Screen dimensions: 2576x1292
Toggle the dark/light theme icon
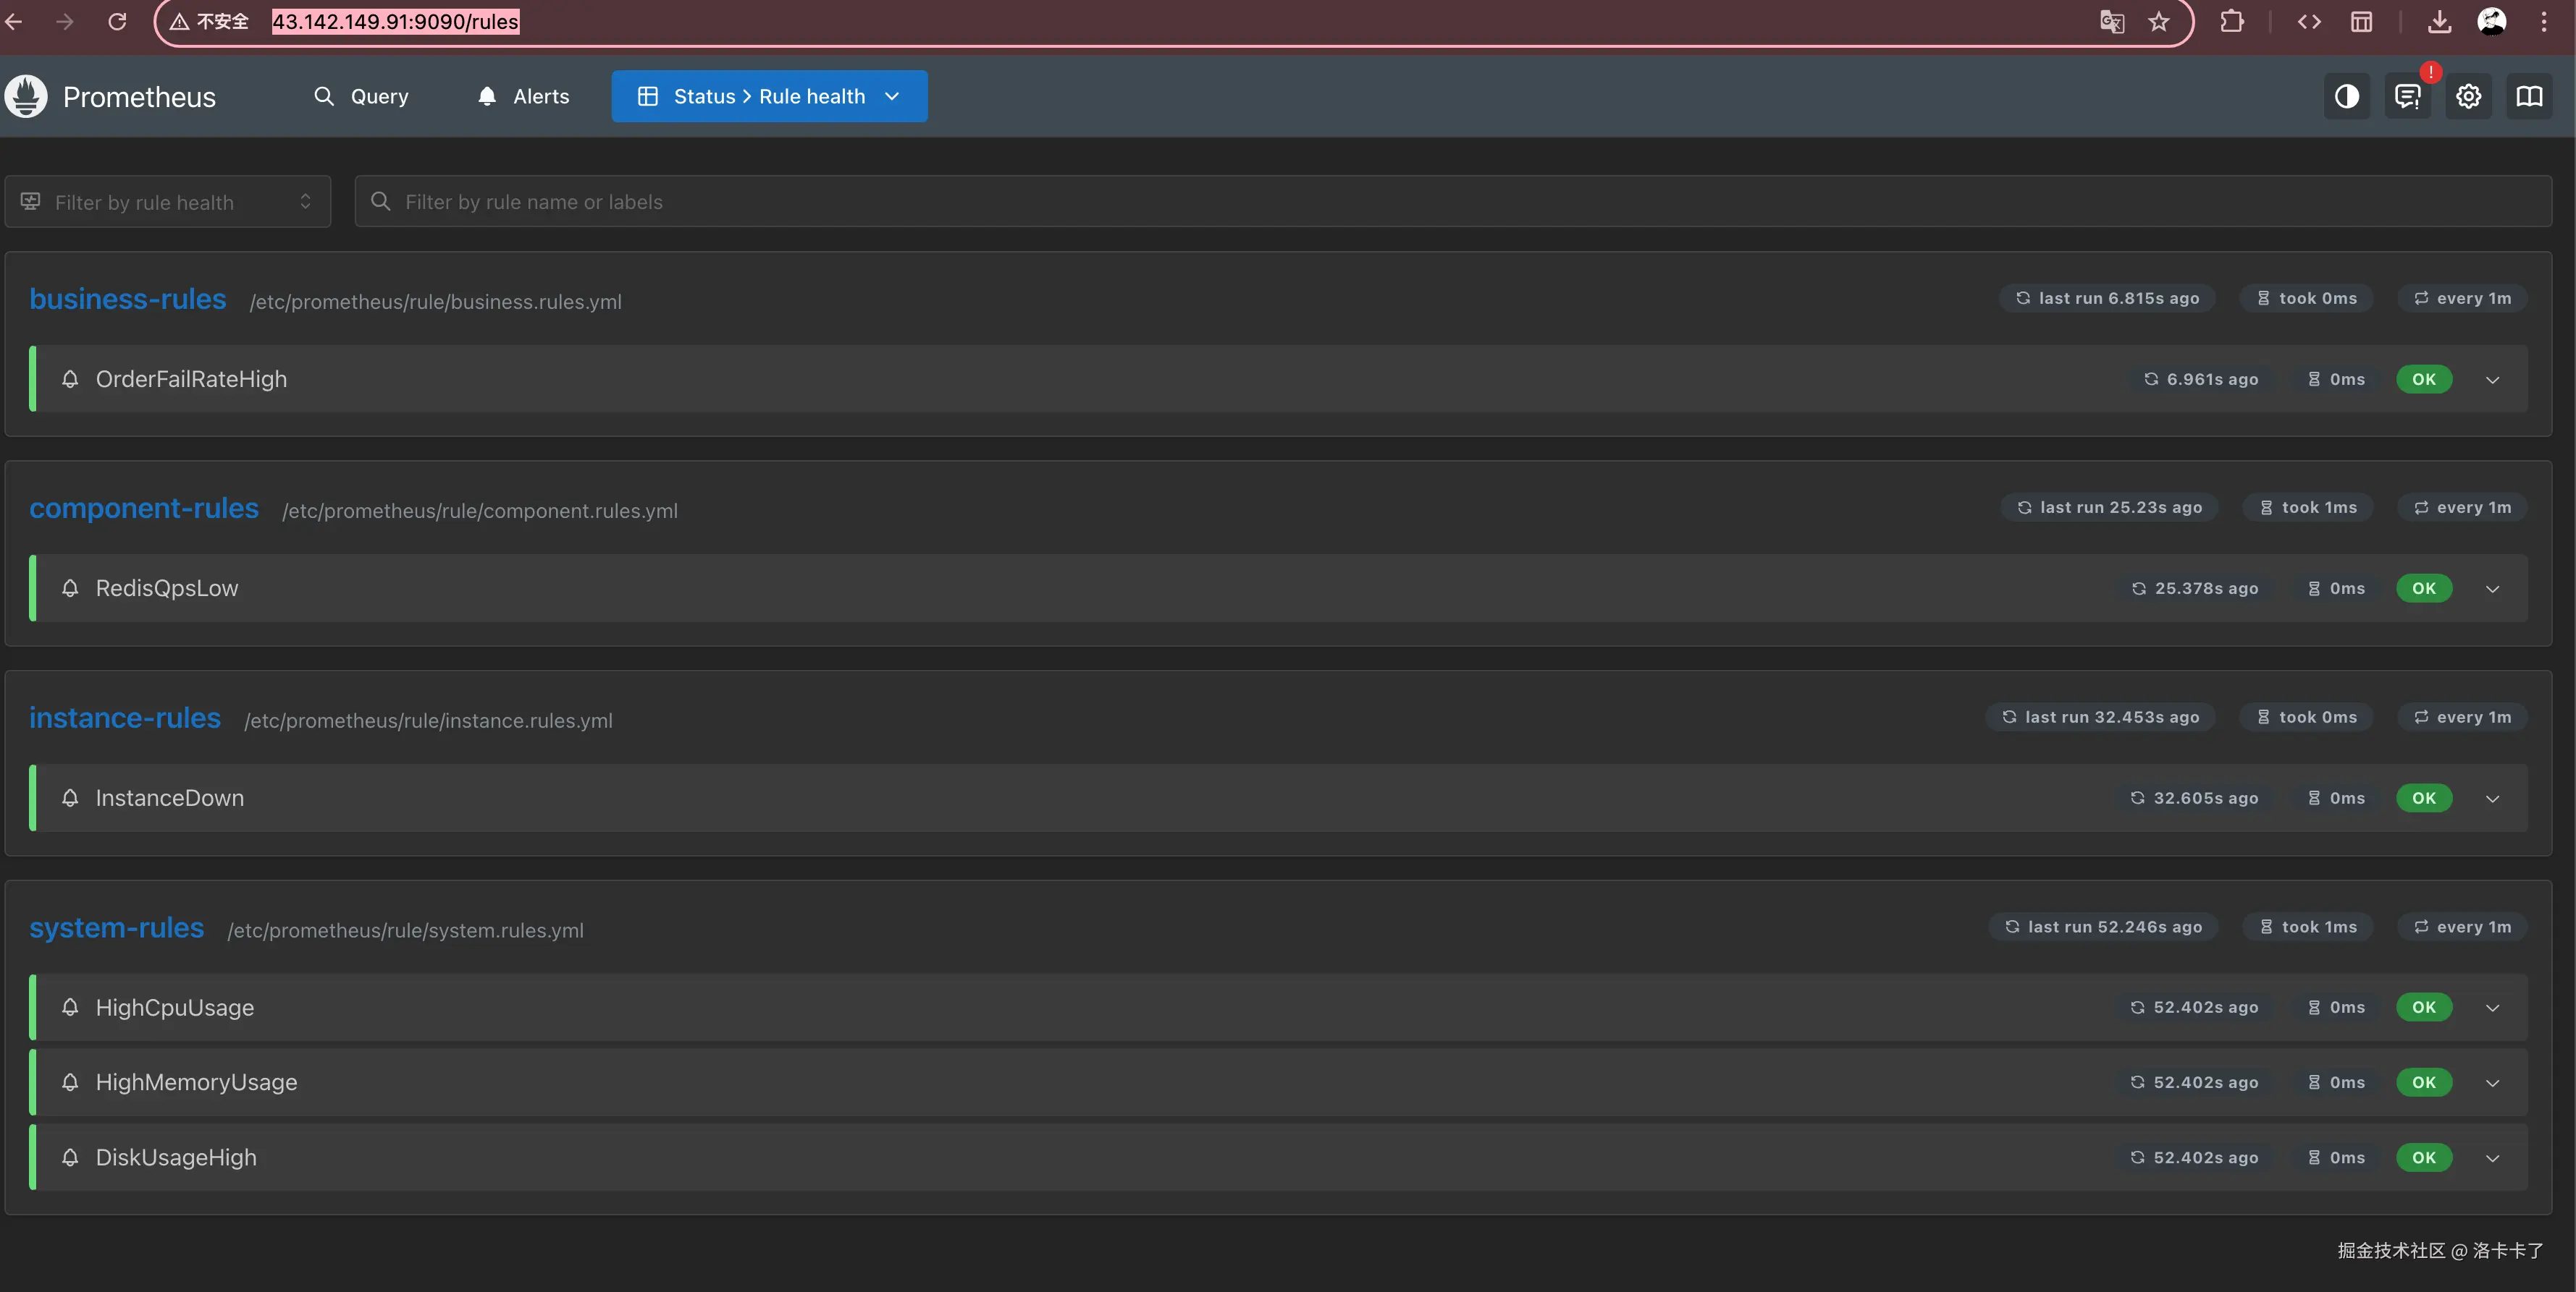click(x=2346, y=97)
